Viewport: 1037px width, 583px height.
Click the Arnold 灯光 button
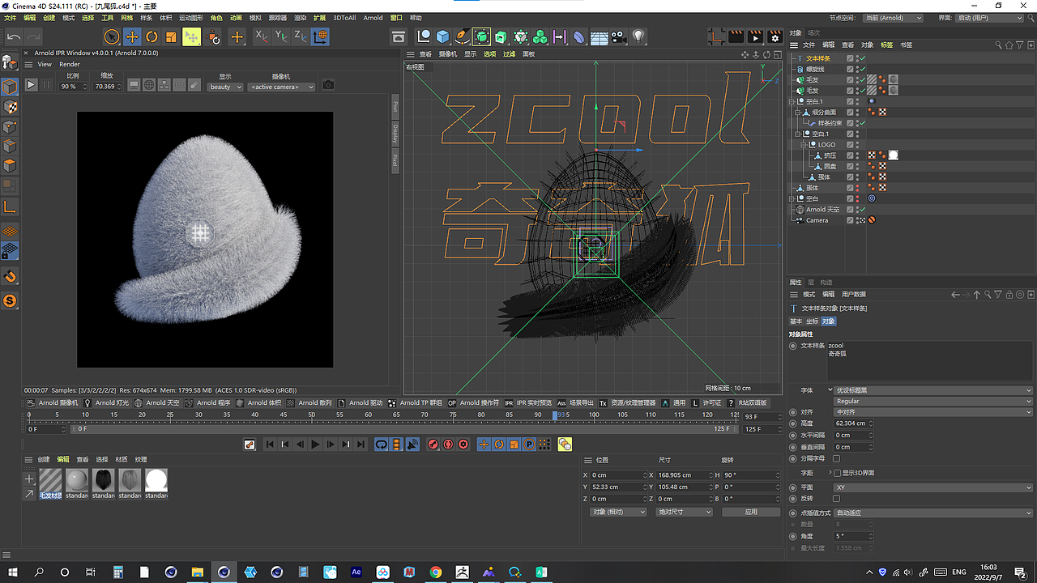coord(105,402)
